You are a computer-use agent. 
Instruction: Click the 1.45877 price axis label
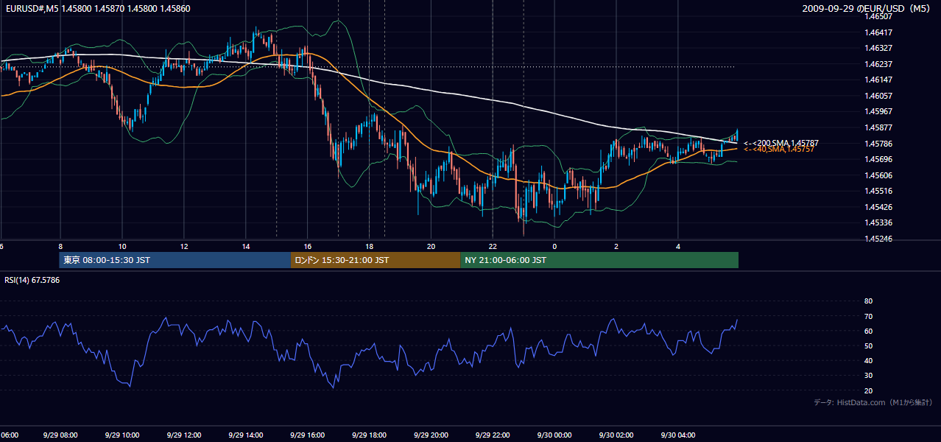coord(878,127)
